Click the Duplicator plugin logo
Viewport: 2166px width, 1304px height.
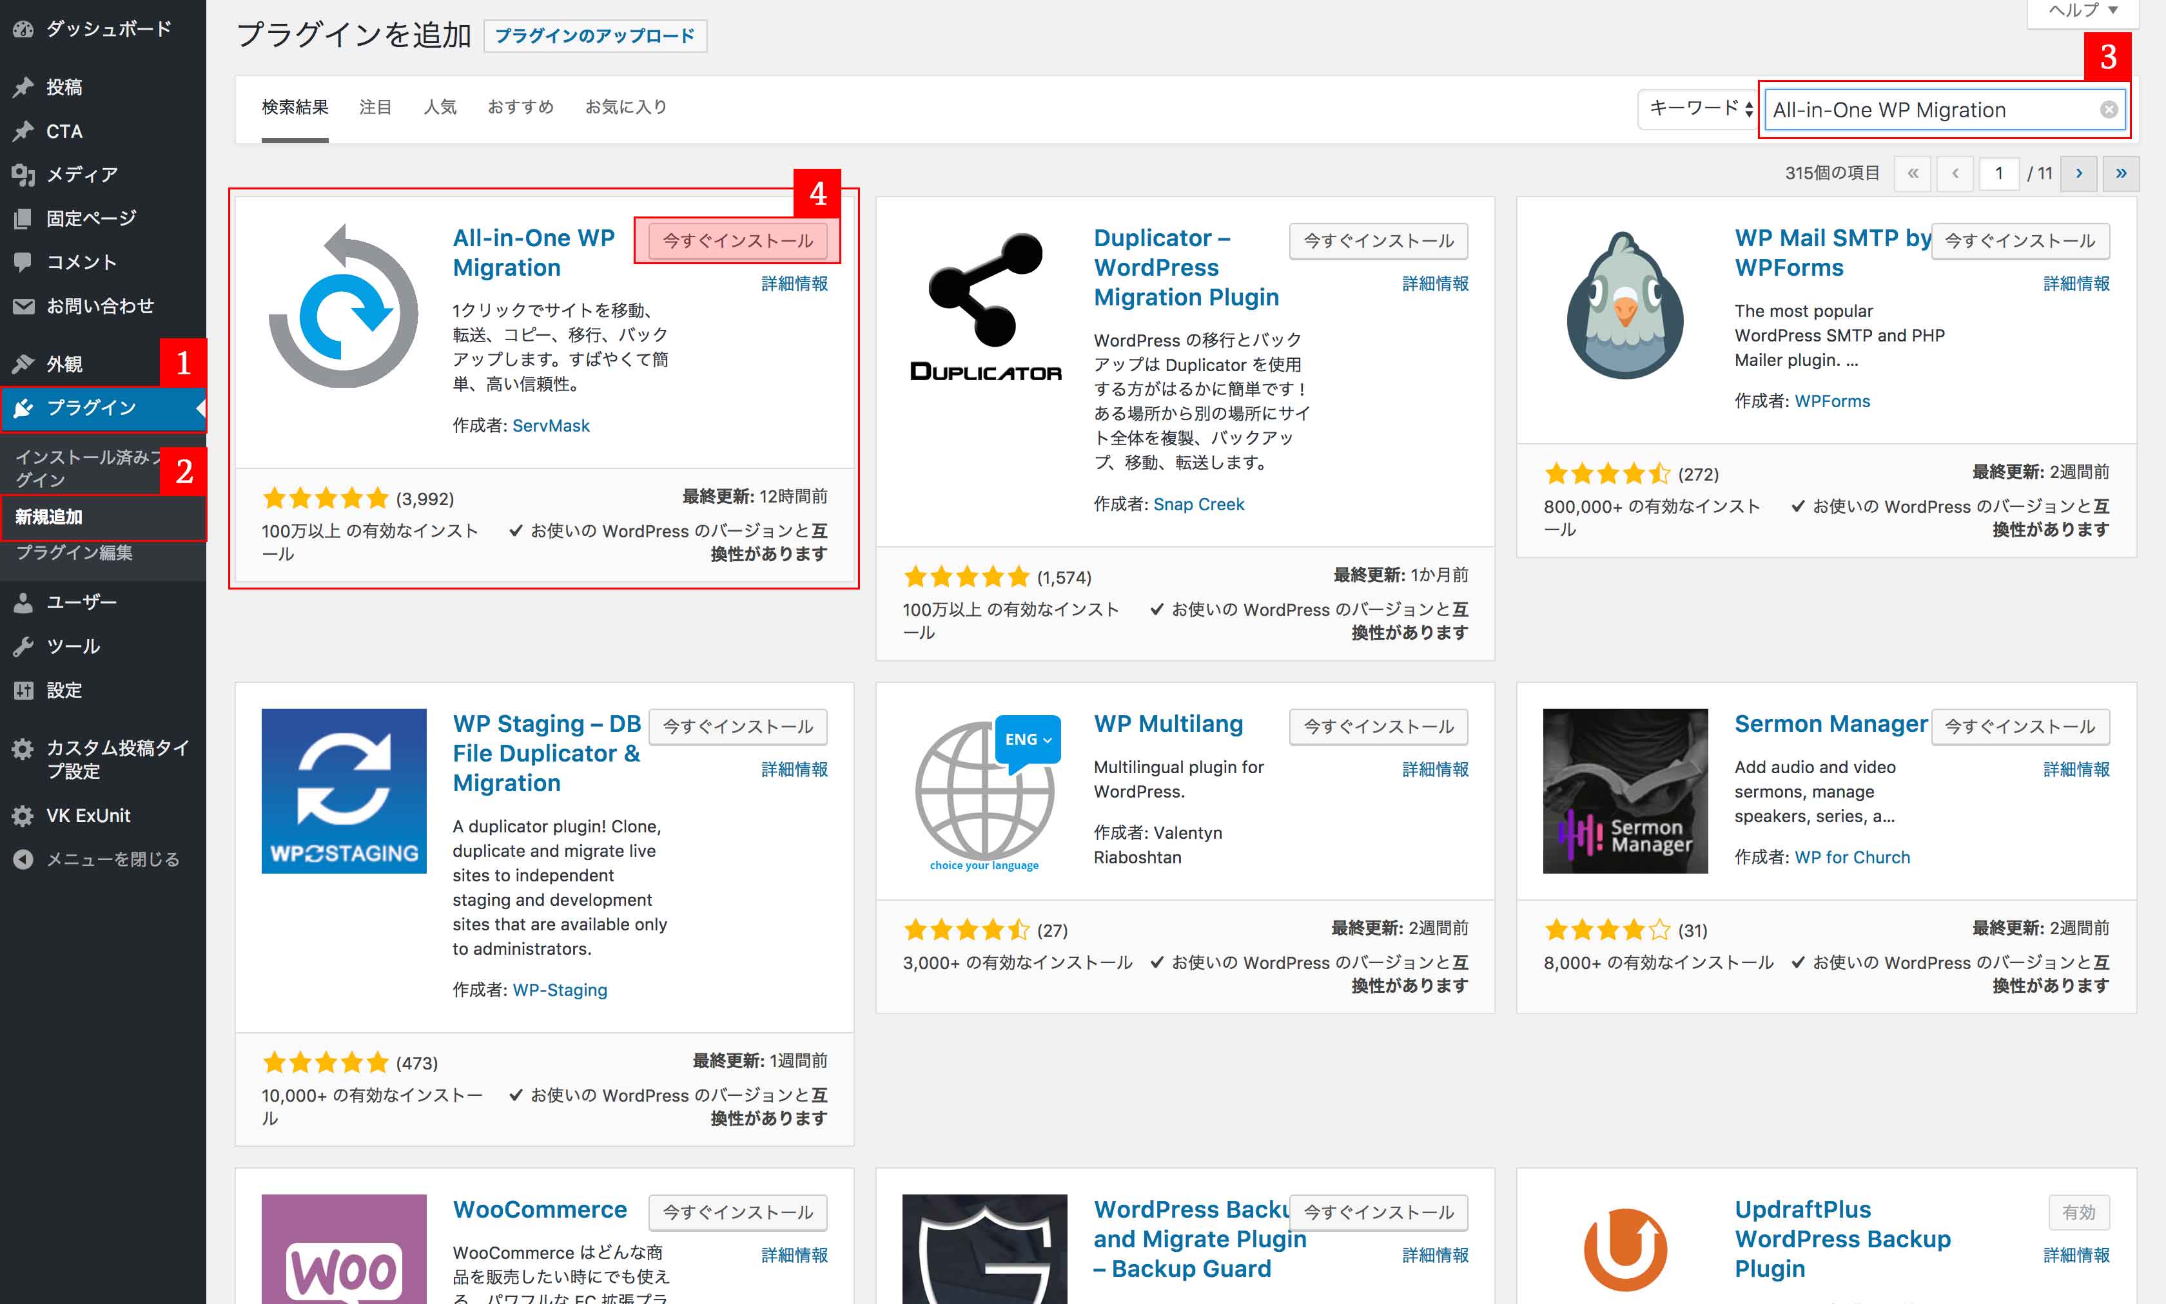(984, 306)
